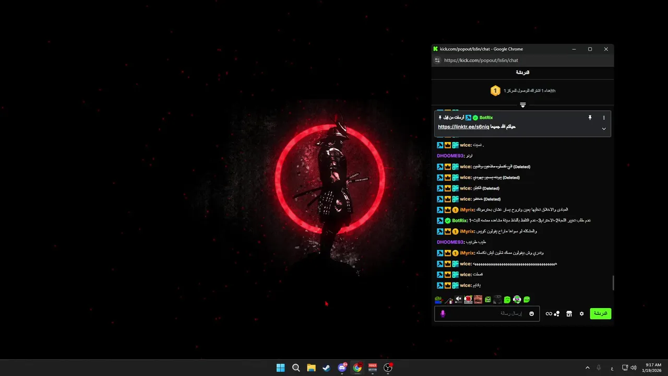
Task: Collapse the gift leaderboard arrow handle
Action: tap(522, 105)
